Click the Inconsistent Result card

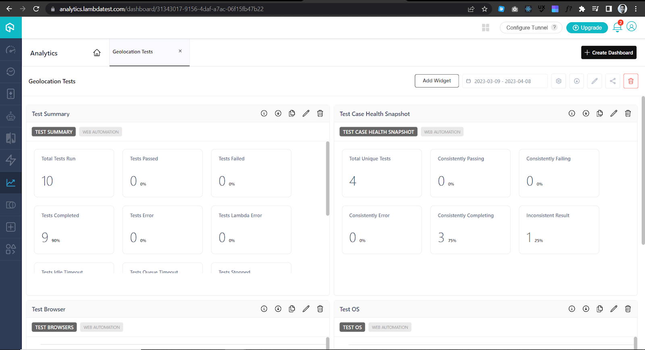pyautogui.click(x=559, y=230)
